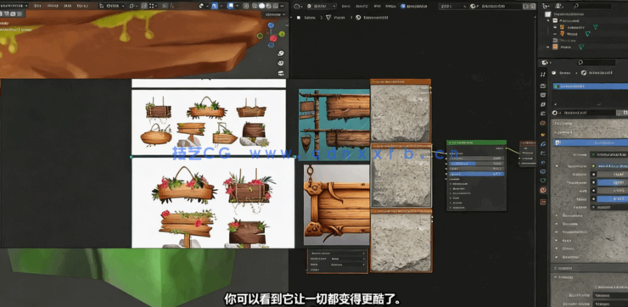Open the Object shader type dropdown in node editor
This screenshot has width=628, height=307.
point(321,6)
